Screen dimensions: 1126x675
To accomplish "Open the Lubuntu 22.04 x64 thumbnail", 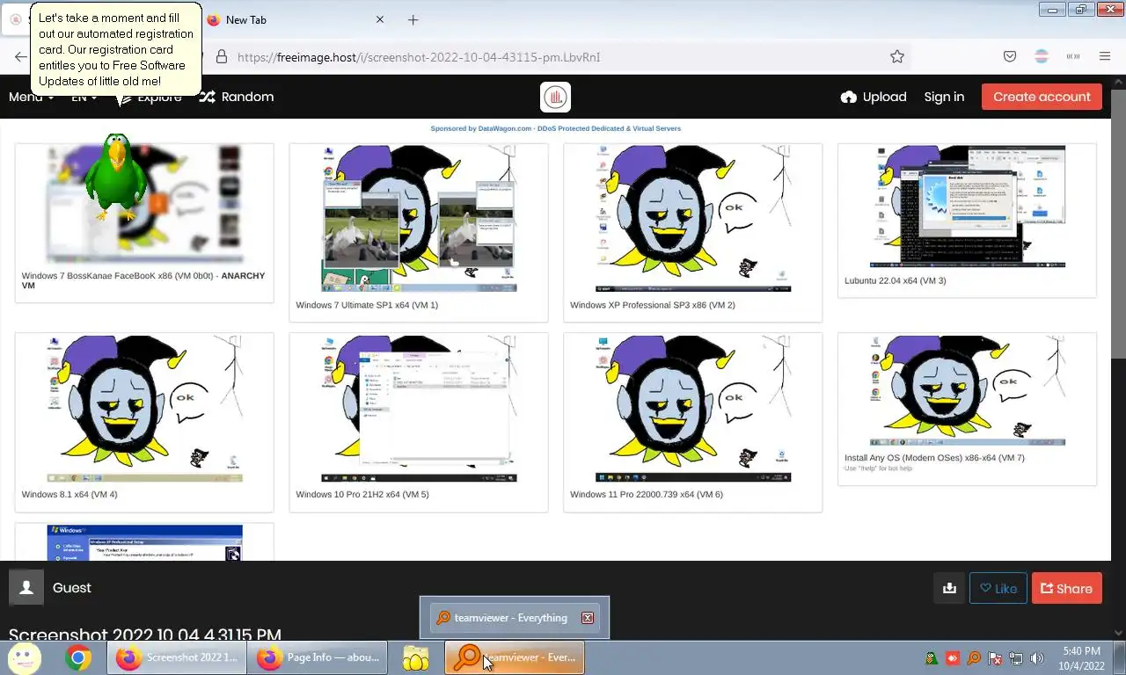I will point(968,207).
